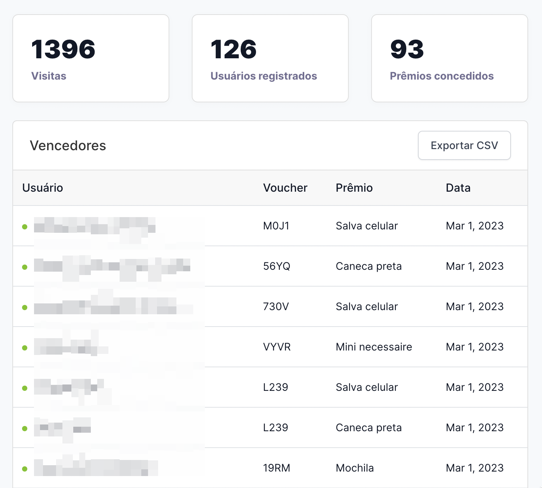Click Salva celular prize in 730V row
This screenshot has height=488, width=542.
pyautogui.click(x=367, y=306)
